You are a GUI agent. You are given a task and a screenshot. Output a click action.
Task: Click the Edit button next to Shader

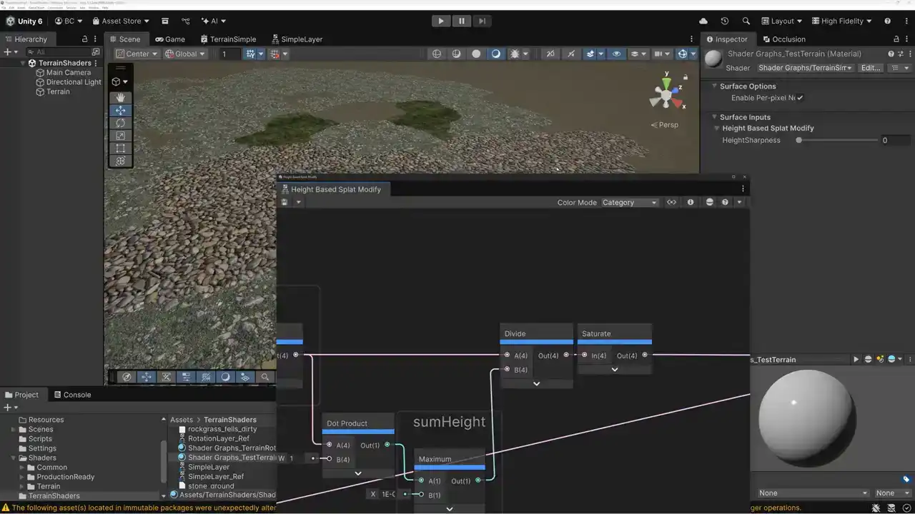click(870, 68)
